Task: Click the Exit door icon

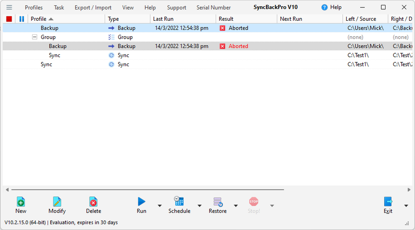Action: 388,202
